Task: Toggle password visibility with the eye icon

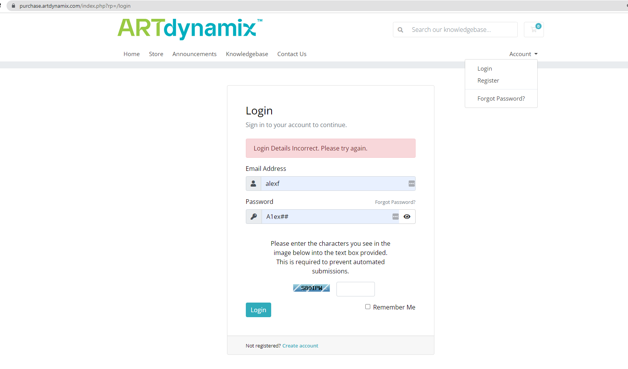Action: click(x=407, y=217)
